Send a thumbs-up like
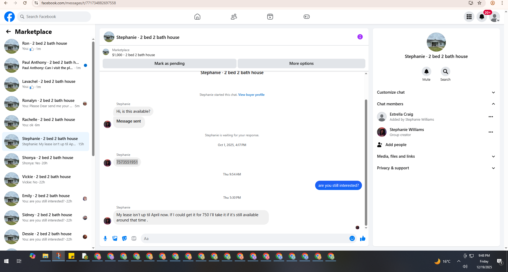 tap(363, 238)
